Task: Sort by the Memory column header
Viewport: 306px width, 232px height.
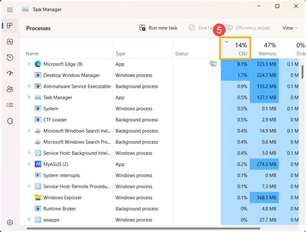Action: pos(265,48)
